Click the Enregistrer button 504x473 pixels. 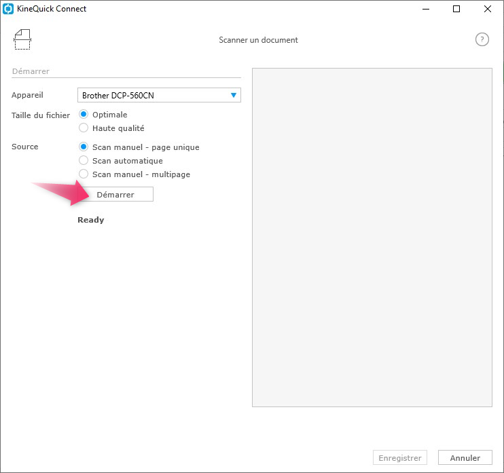click(400, 457)
